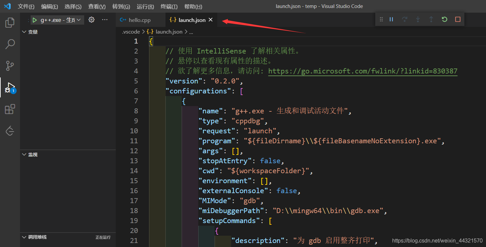This screenshot has height=247, width=486.
Task: Open the debug view More Actions ellipsis
Action: tap(105, 20)
